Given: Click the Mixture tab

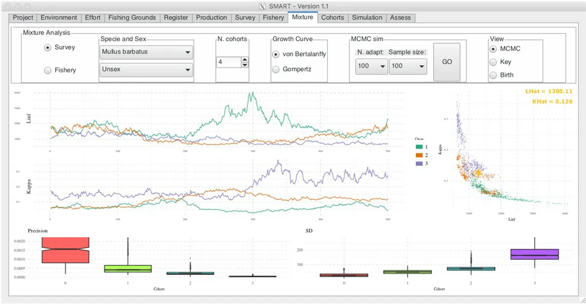Looking at the screenshot, I should pyautogui.click(x=303, y=17).
